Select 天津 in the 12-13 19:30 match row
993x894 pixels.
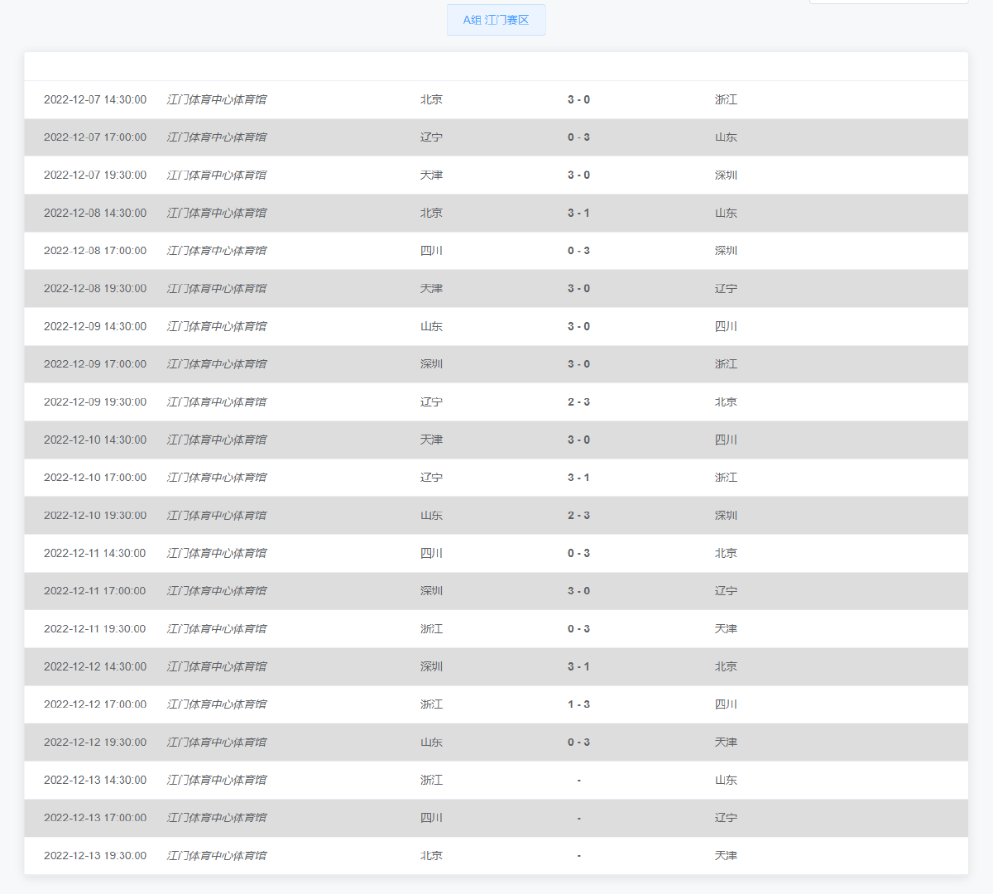(x=726, y=856)
